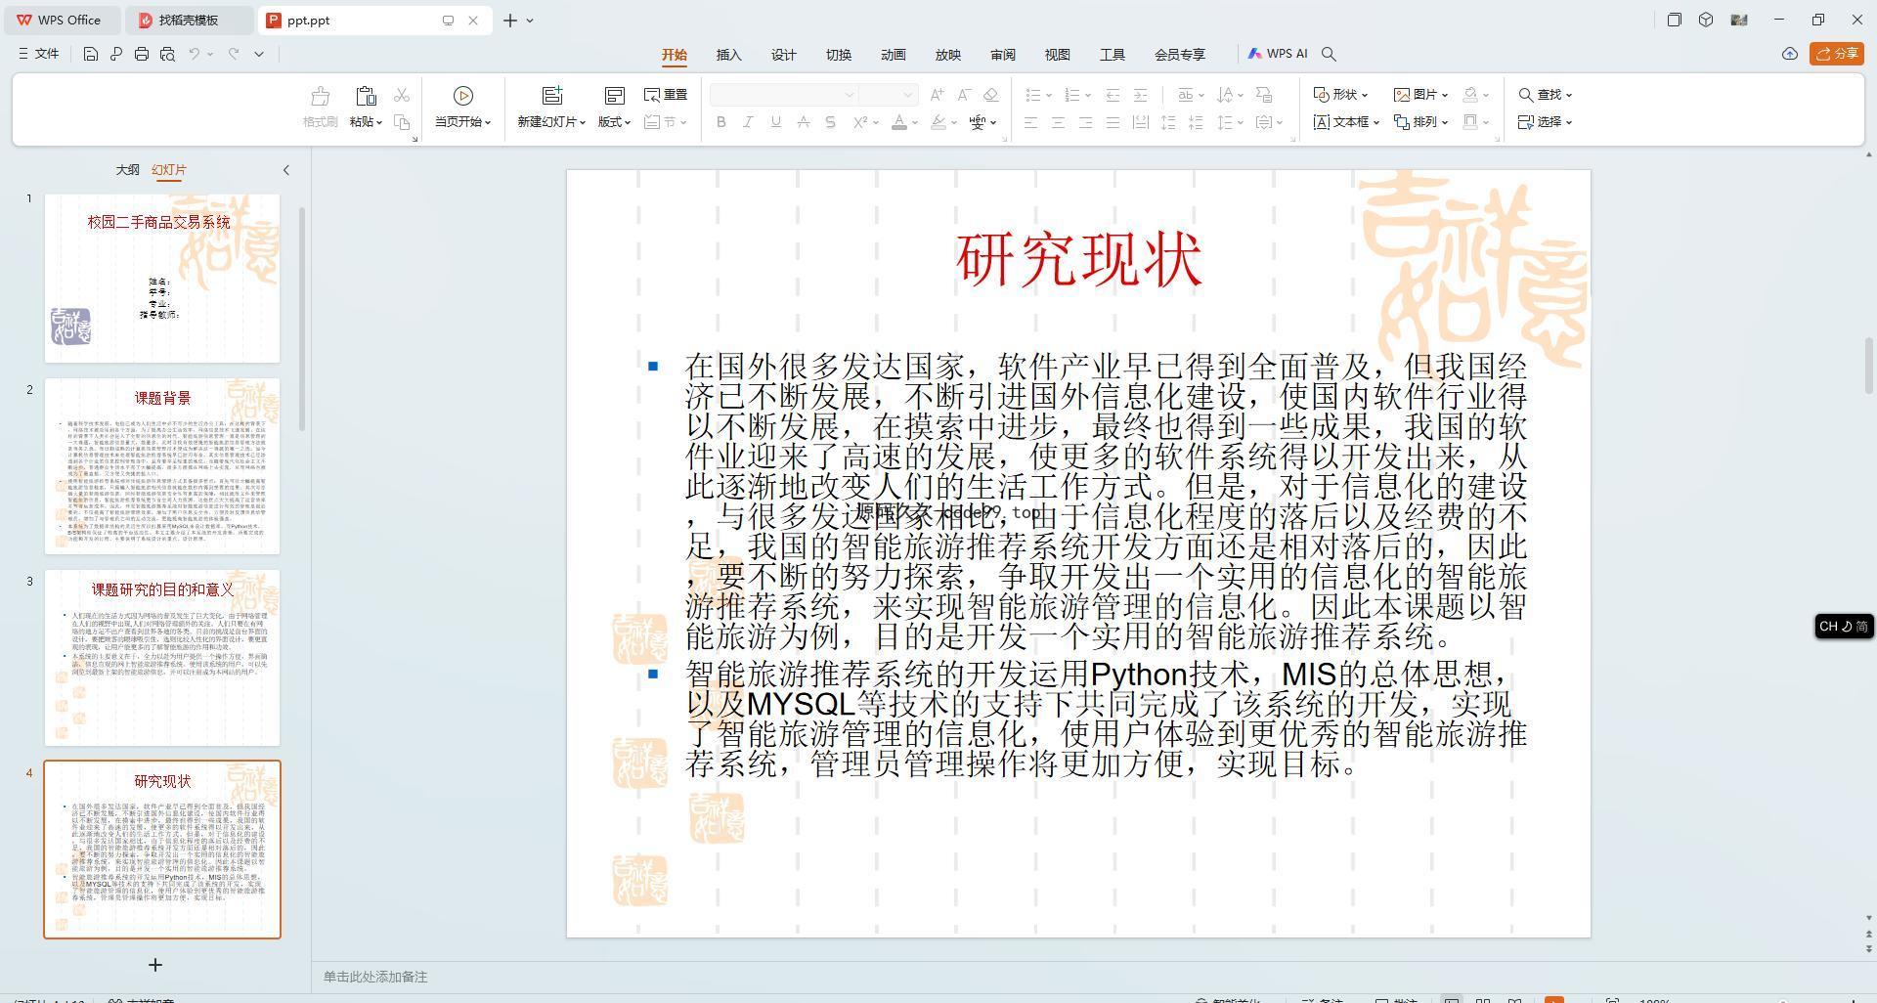The width and height of the screenshot is (1877, 1003).
Task: Click the font color A swatch
Action: (899, 122)
